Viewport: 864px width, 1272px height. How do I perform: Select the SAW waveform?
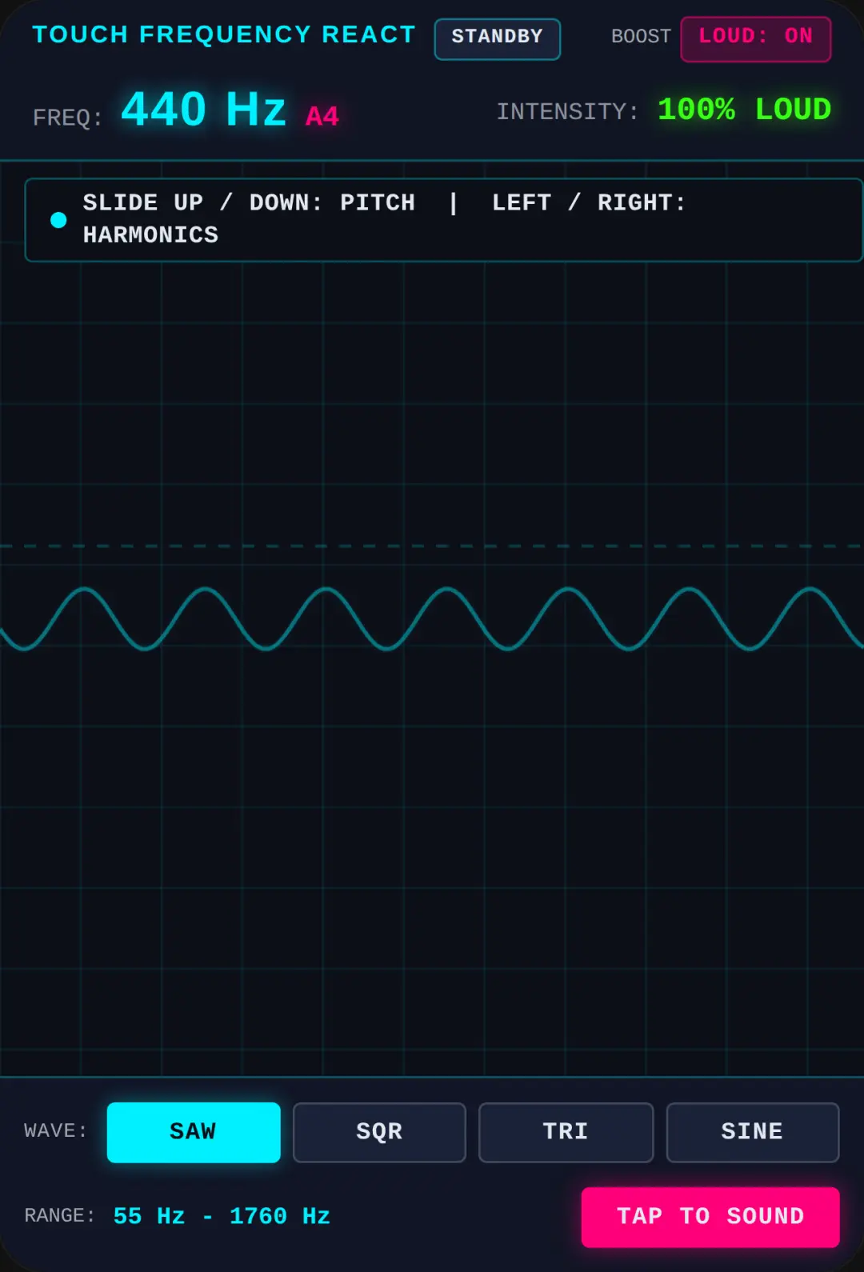point(194,1132)
